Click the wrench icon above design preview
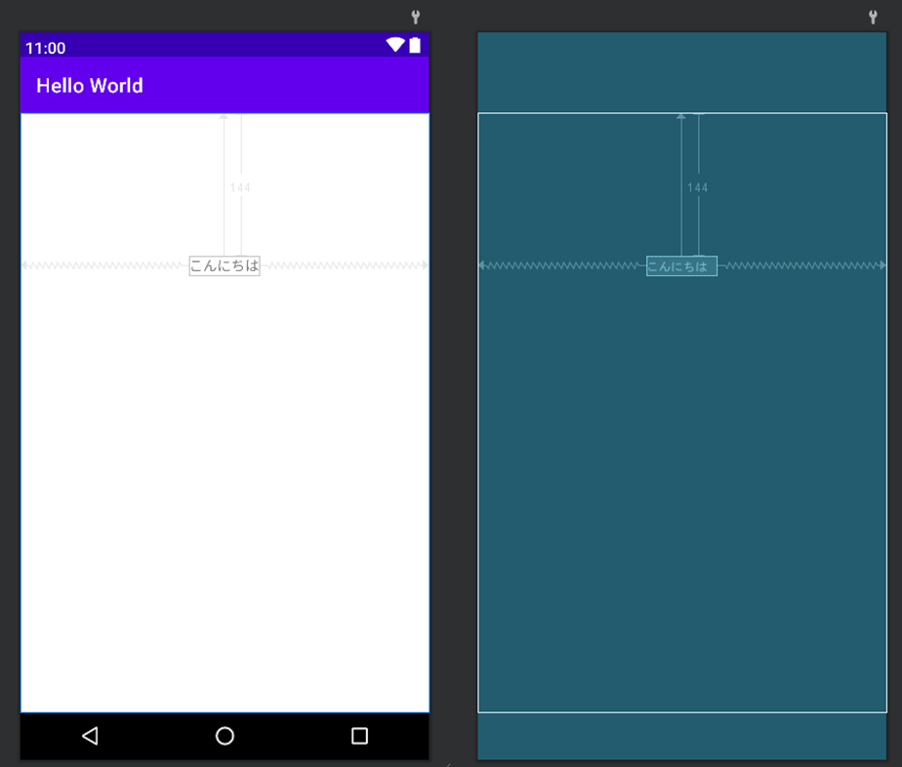902x767 pixels. point(415,17)
